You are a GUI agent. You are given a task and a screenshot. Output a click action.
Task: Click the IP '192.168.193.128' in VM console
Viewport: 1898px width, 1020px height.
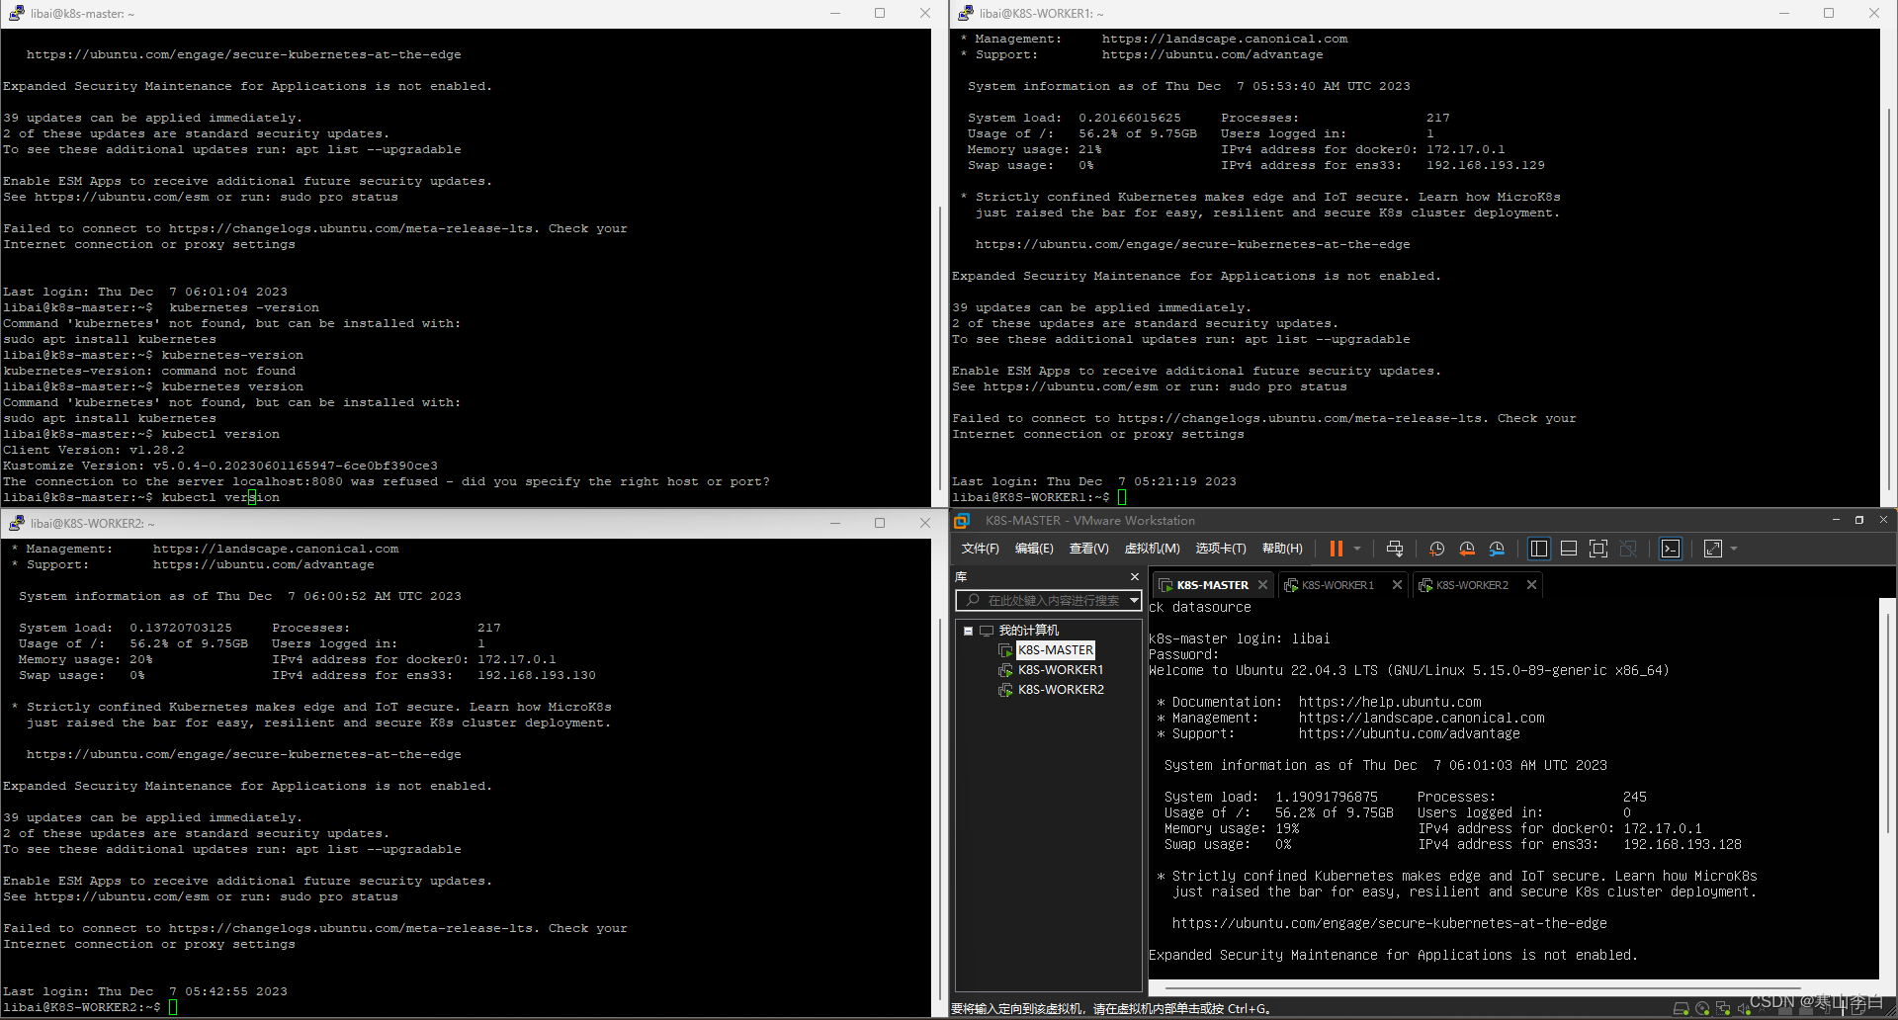1682,844
